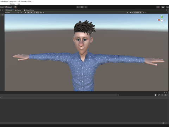Click the red X axis on orientation gizmo

pyautogui.click(x=159, y=20)
